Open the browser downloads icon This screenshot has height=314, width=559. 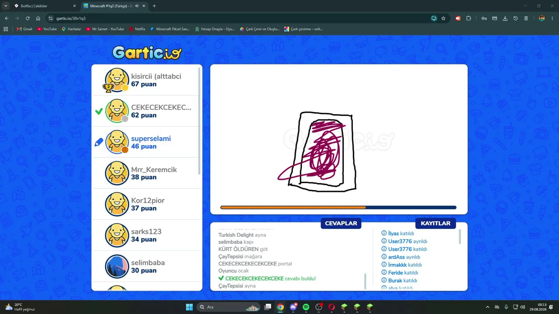pyautogui.click(x=505, y=18)
